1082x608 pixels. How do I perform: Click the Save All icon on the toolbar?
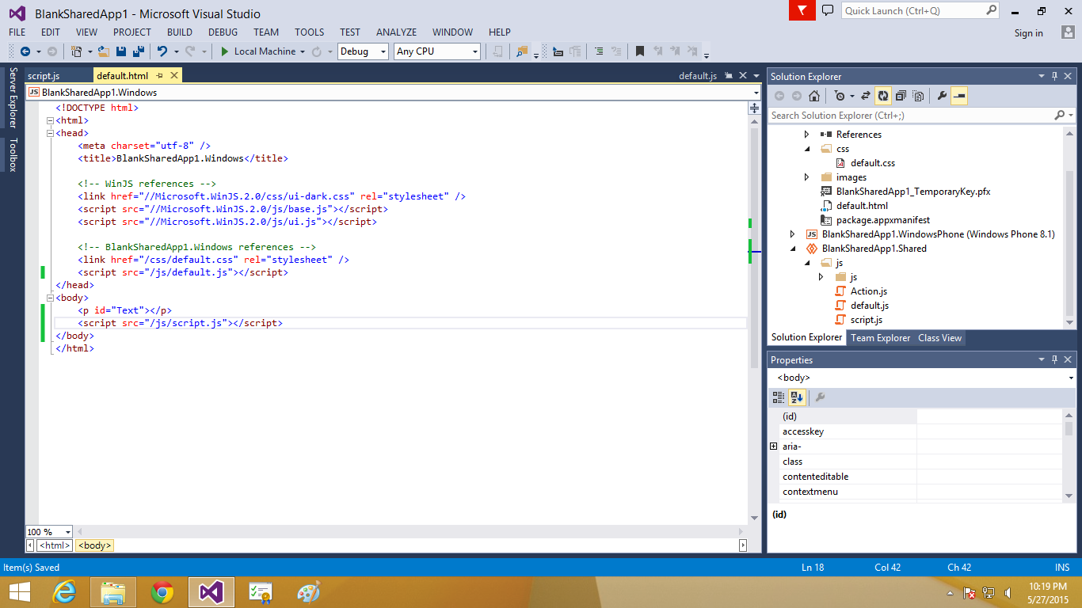pyautogui.click(x=139, y=51)
